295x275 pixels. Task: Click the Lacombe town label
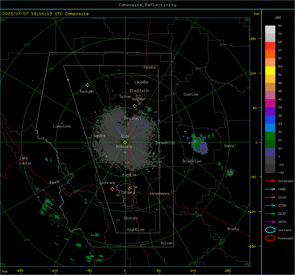pos(141,82)
